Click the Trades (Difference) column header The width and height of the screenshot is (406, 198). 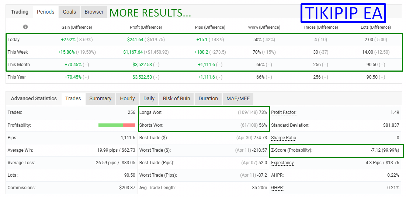tap(320, 27)
